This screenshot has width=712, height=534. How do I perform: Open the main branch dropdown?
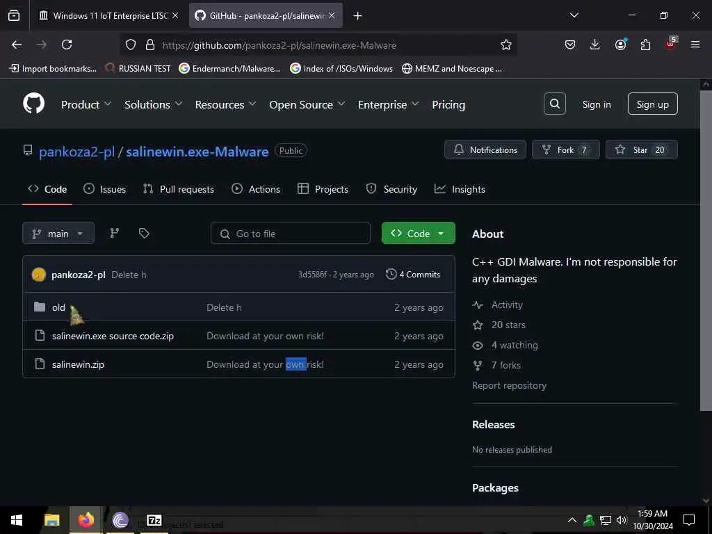pyautogui.click(x=58, y=234)
